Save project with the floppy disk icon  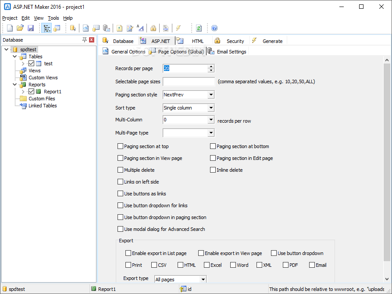click(31, 28)
